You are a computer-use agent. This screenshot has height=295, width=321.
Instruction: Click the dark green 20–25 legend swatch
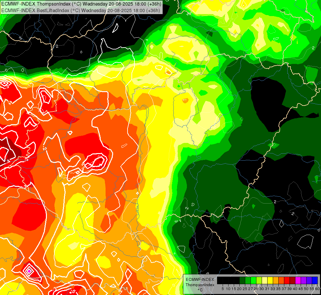[x=242, y=281]
